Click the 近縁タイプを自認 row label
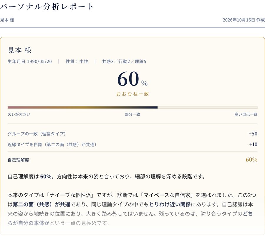265x240 pixels. click(52, 144)
